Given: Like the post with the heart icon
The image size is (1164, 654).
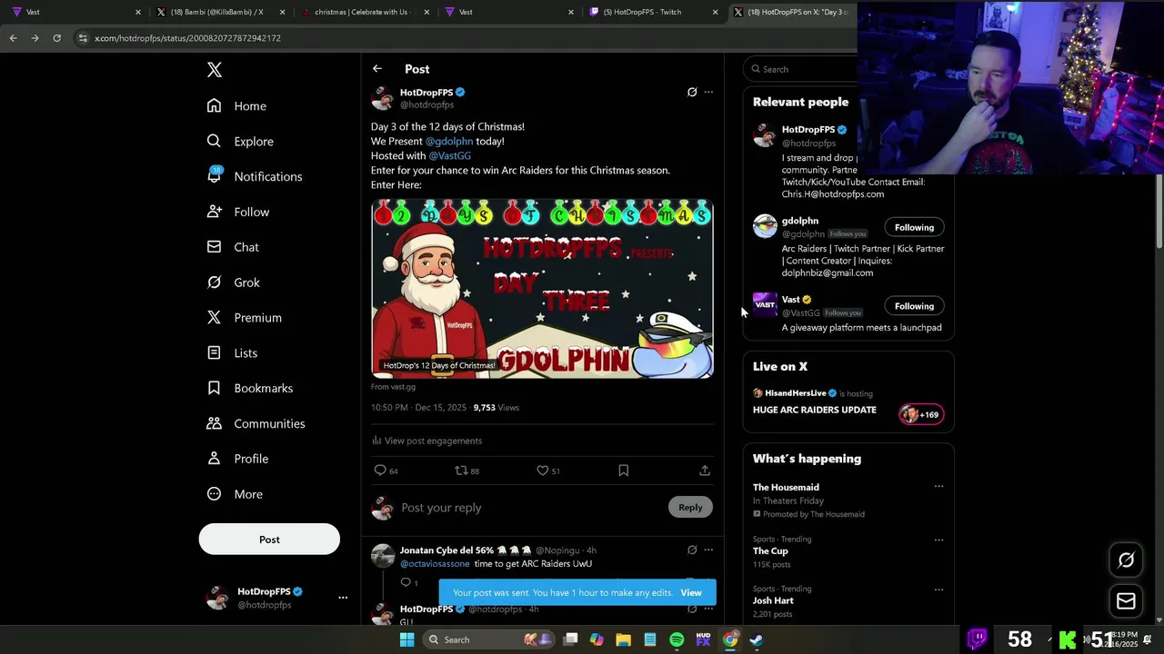Looking at the screenshot, I should 543,471.
